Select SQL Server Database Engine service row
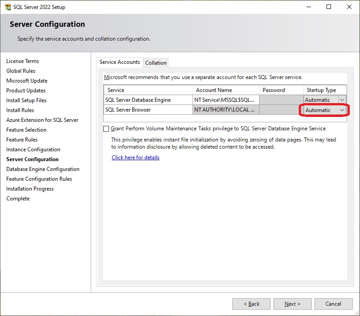The height and width of the screenshot is (316, 360). (148, 100)
